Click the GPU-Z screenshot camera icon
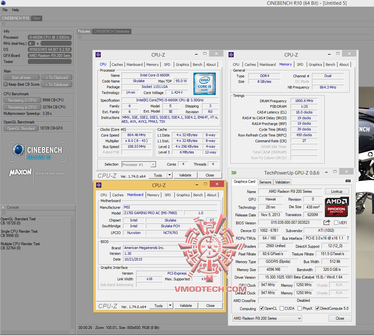 (x=348, y=181)
